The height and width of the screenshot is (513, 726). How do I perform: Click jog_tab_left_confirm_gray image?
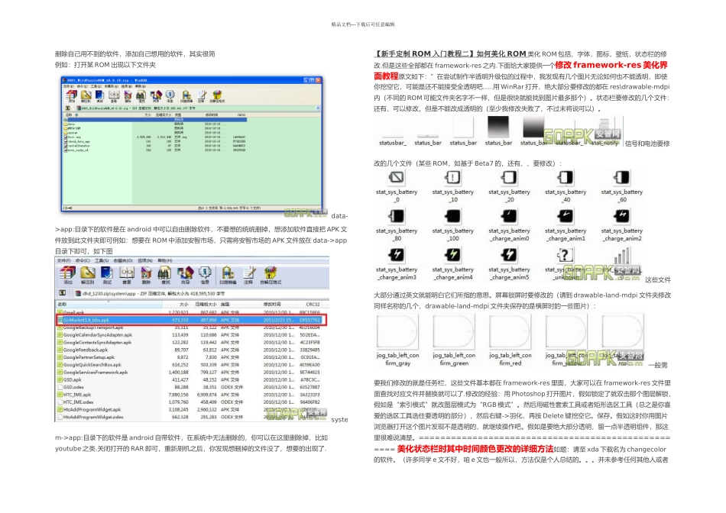[397, 331]
